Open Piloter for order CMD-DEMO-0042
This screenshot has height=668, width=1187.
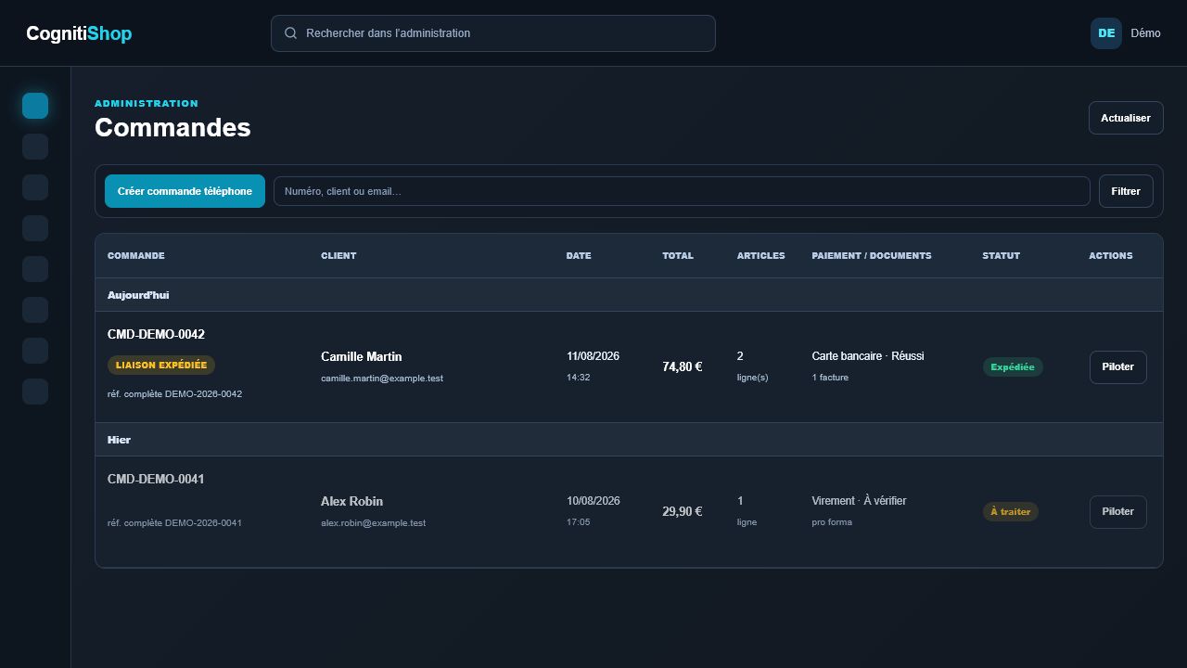click(x=1118, y=366)
